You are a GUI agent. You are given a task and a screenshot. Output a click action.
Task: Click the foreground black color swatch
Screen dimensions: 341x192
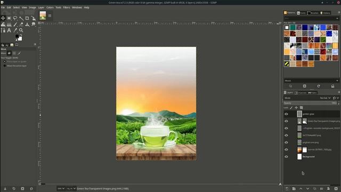tap(17, 36)
